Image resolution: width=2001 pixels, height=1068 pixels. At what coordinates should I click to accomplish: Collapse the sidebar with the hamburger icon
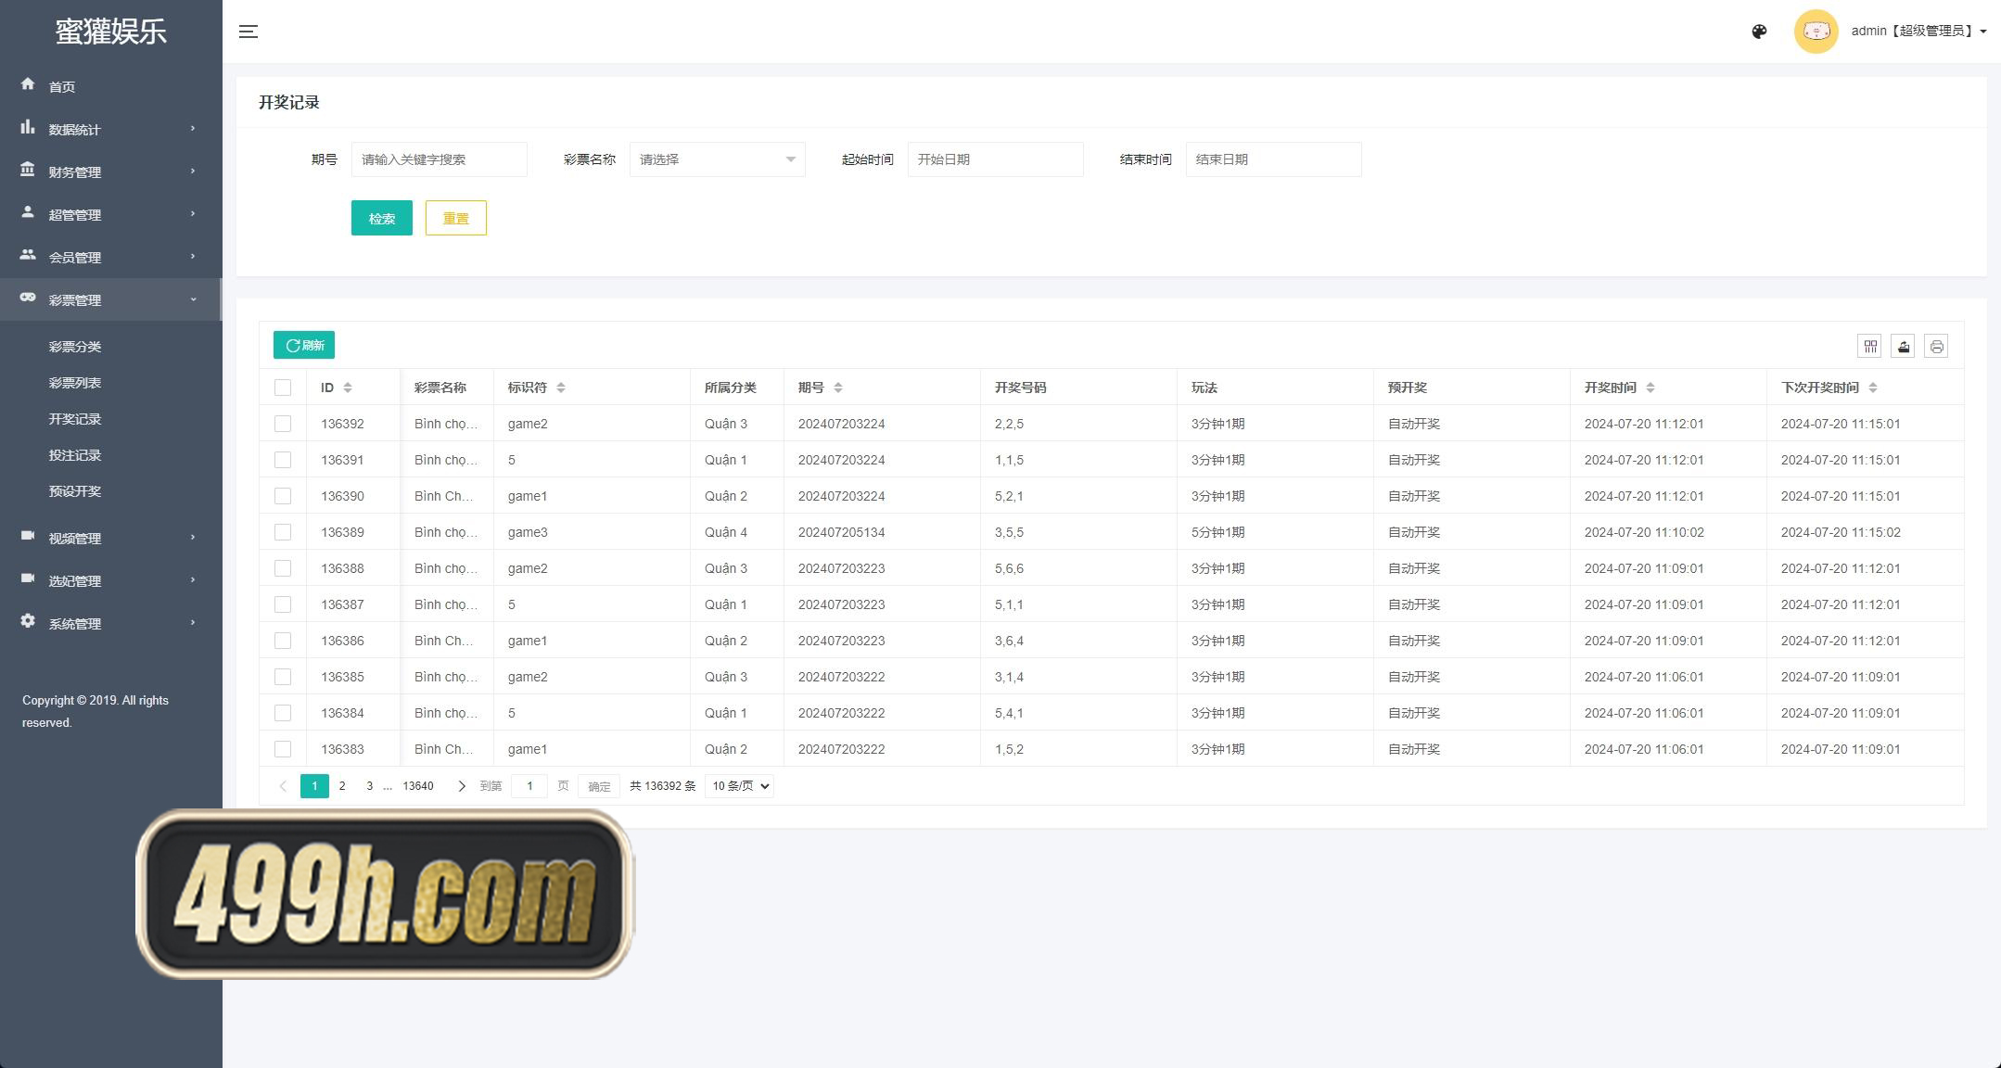[248, 32]
